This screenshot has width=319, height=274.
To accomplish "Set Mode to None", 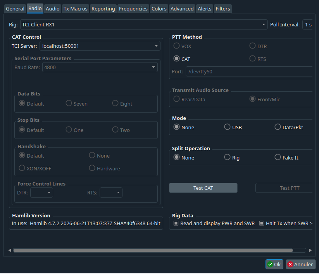I will click(x=184, y=127).
